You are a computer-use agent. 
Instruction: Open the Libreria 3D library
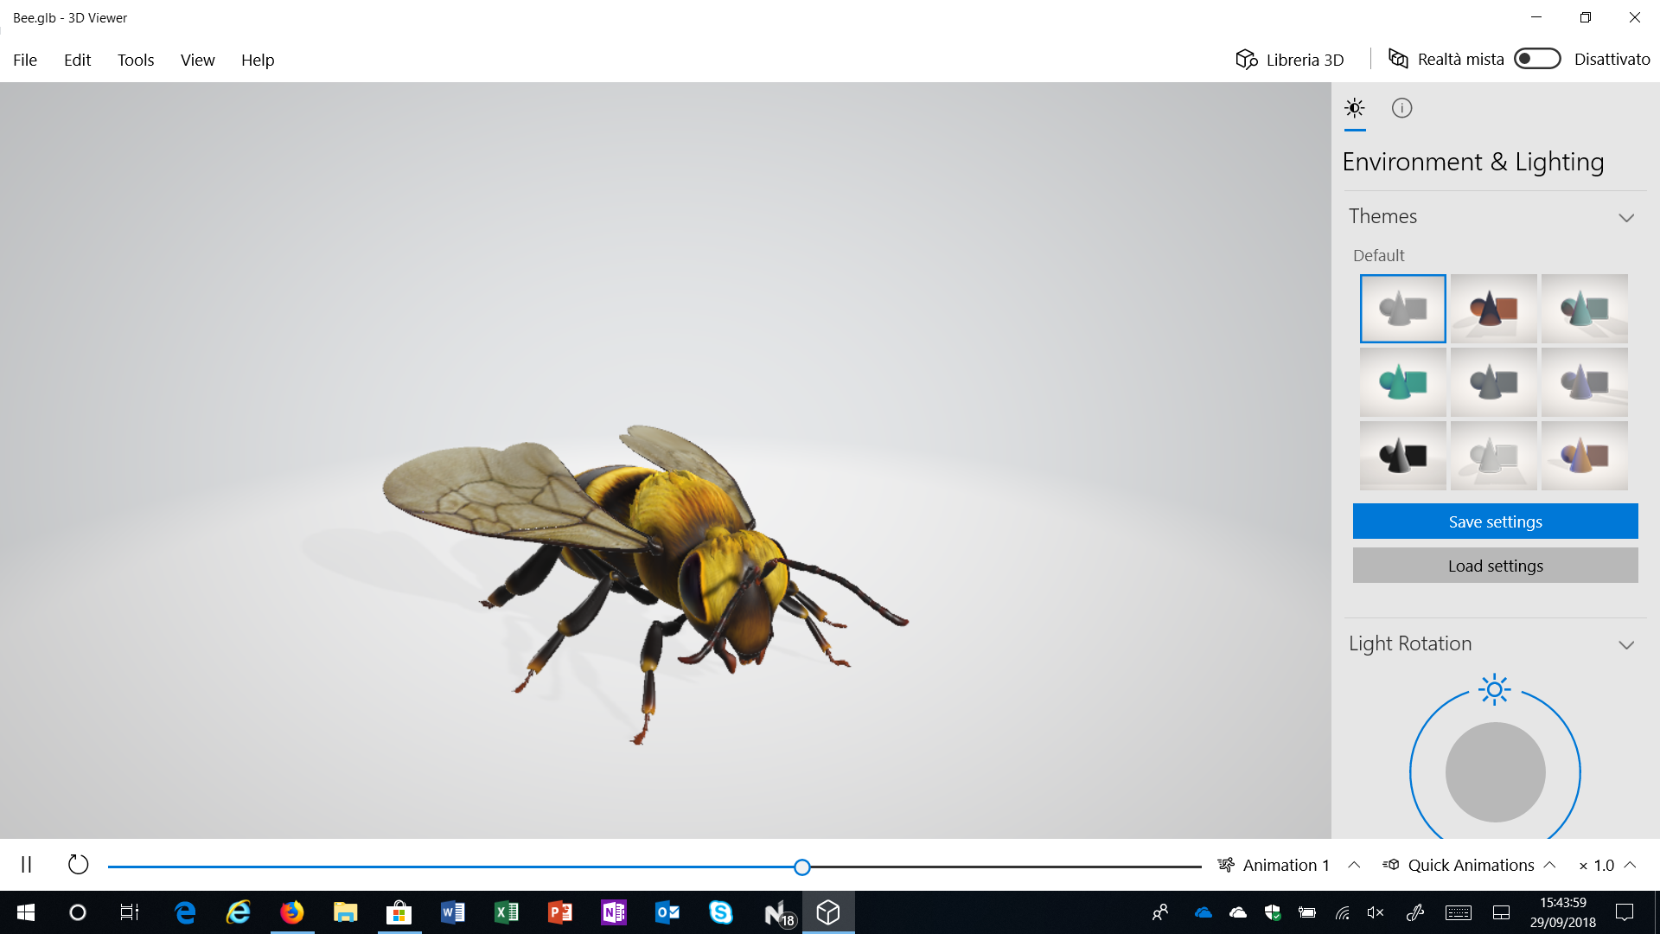1290,60
